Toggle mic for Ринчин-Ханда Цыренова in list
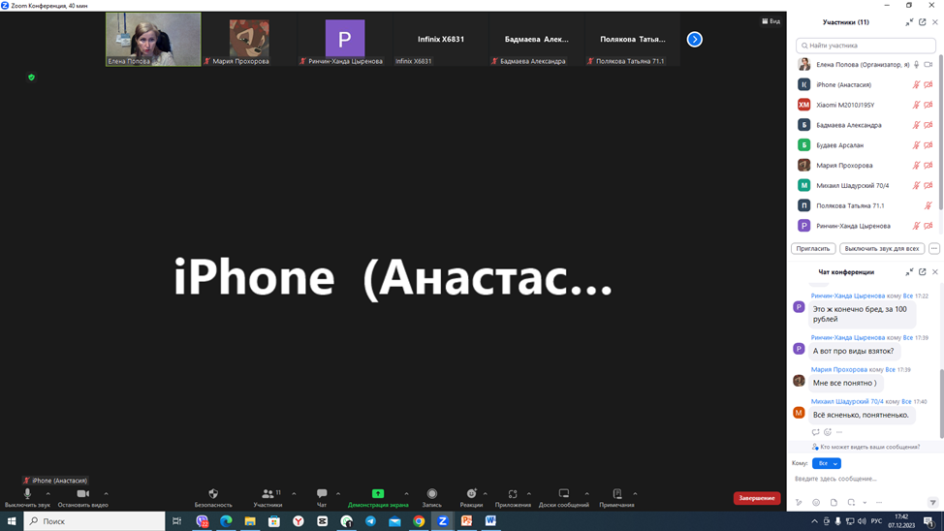944x531 pixels. [x=916, y=226]
